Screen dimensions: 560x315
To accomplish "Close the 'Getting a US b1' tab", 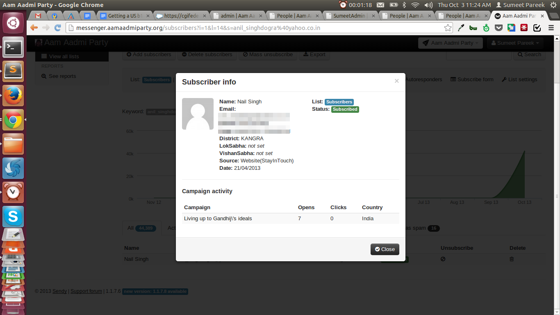I will click(x=148, y=16).
